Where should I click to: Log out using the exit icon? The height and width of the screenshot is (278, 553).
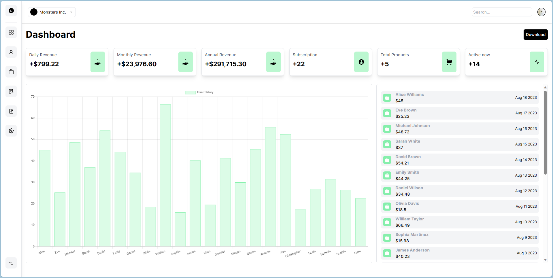pyautogui.click(x=11, y=263)
